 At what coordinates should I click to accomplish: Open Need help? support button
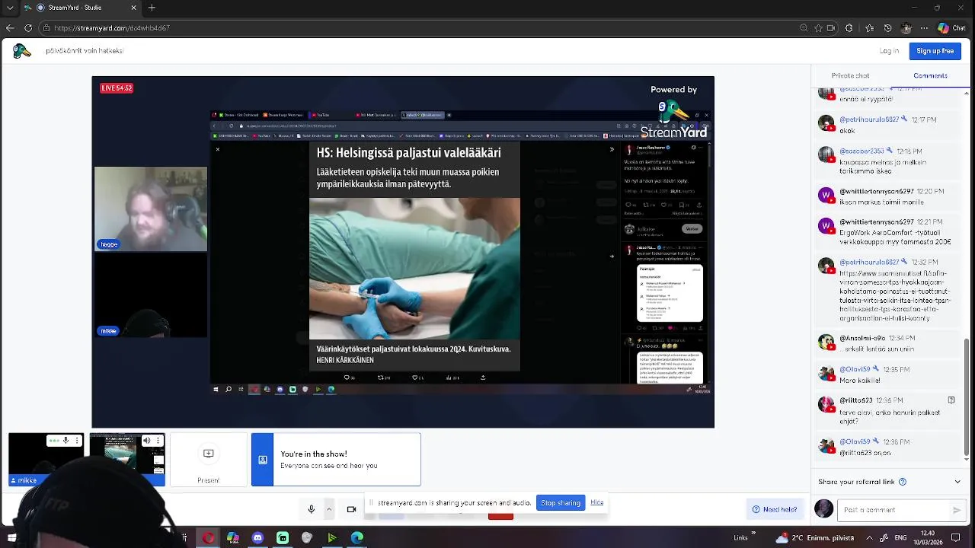pos(775,510)
